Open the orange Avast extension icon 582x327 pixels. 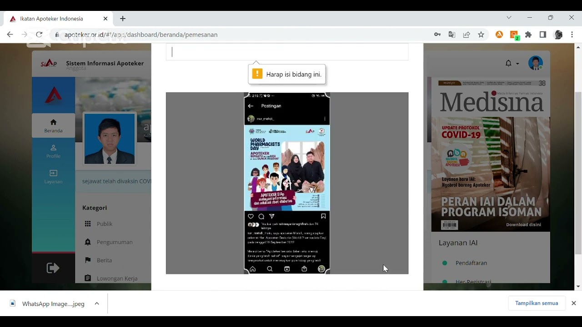499,35
